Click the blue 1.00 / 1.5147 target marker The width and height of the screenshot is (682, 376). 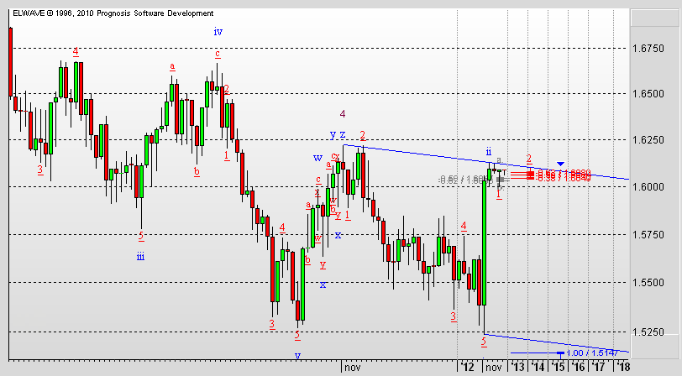(x=560, y=352)
